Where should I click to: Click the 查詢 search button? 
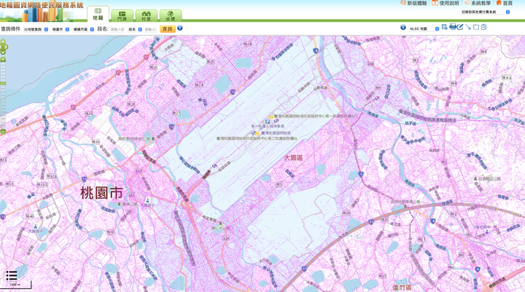click(x=168, y=29)
